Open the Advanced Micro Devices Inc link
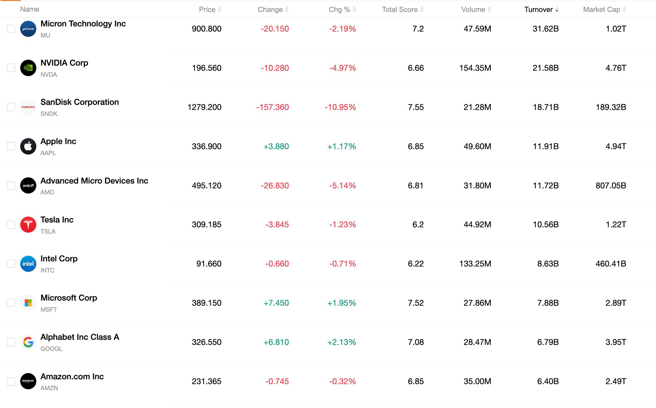 coord(94,181)
